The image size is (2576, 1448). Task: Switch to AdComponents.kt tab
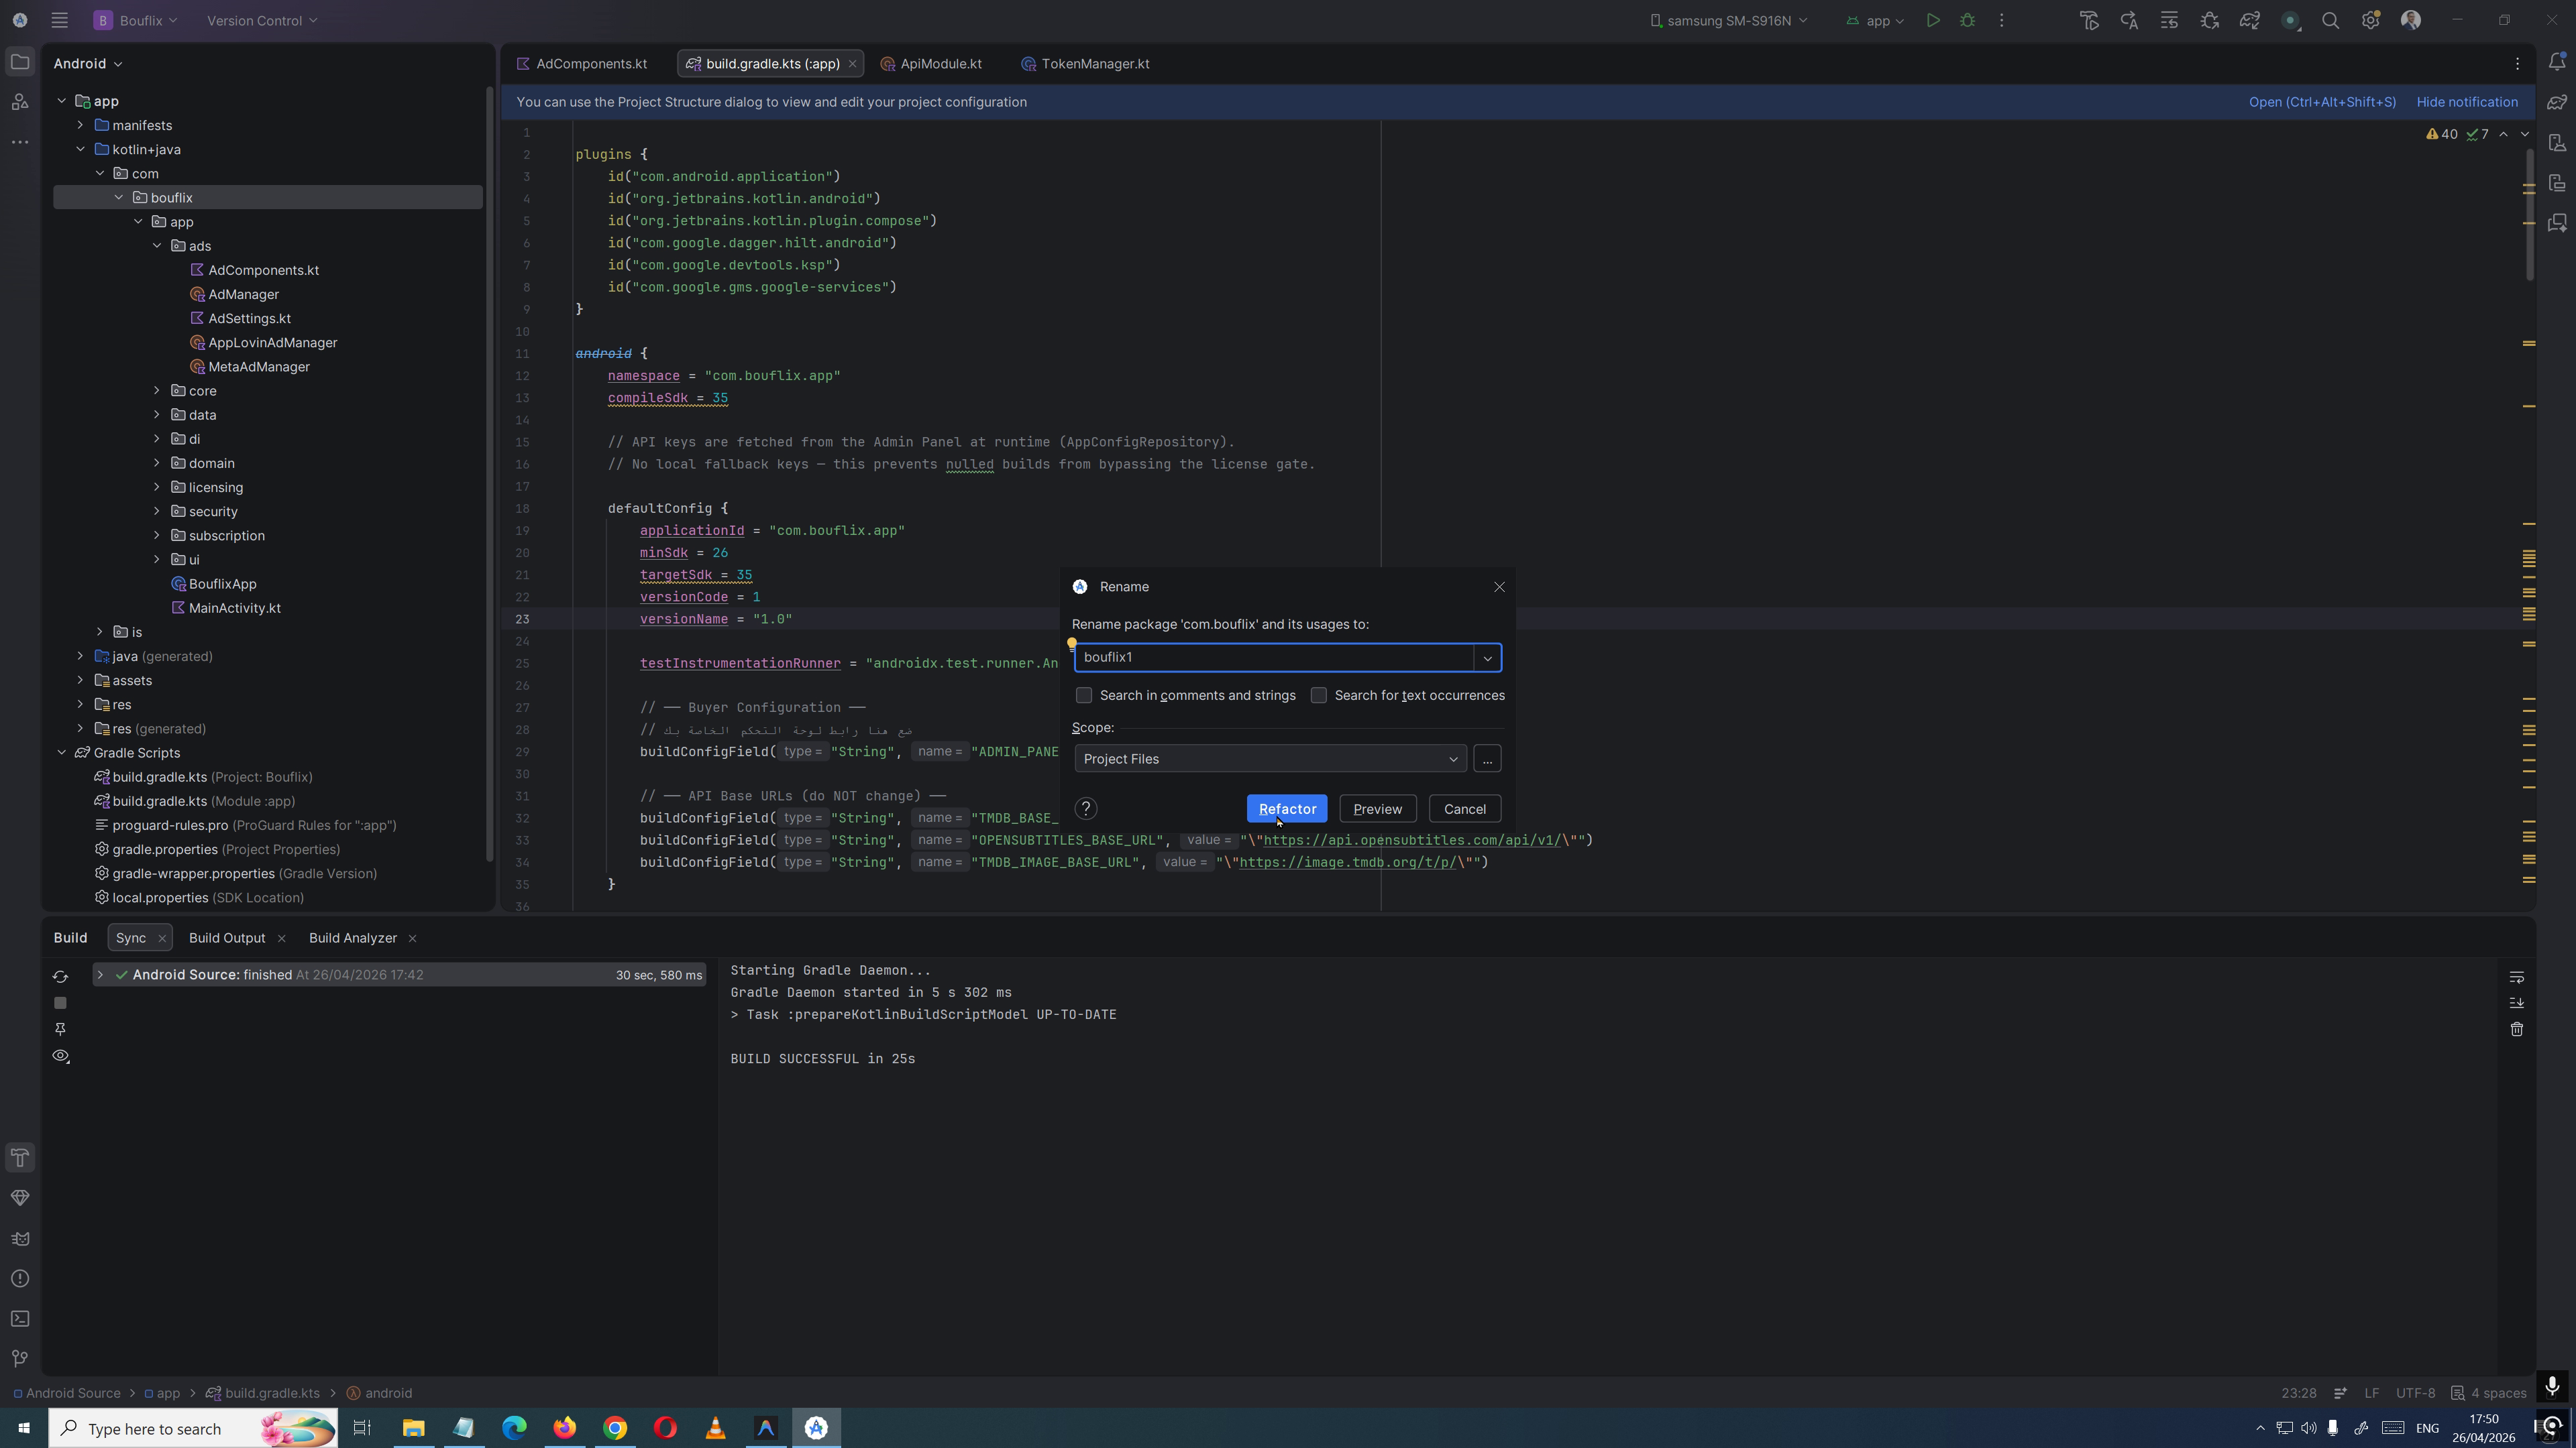pyautogui.click(x=581, y=63)
